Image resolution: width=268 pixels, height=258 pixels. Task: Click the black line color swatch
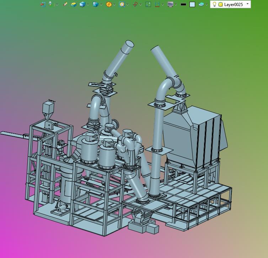[x=183, y=5]
